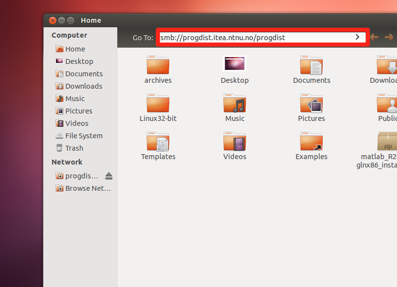Click the go arrow in location field
This screenshot has width=397, height=287.
pyautogui.click(x=357, y=37)
